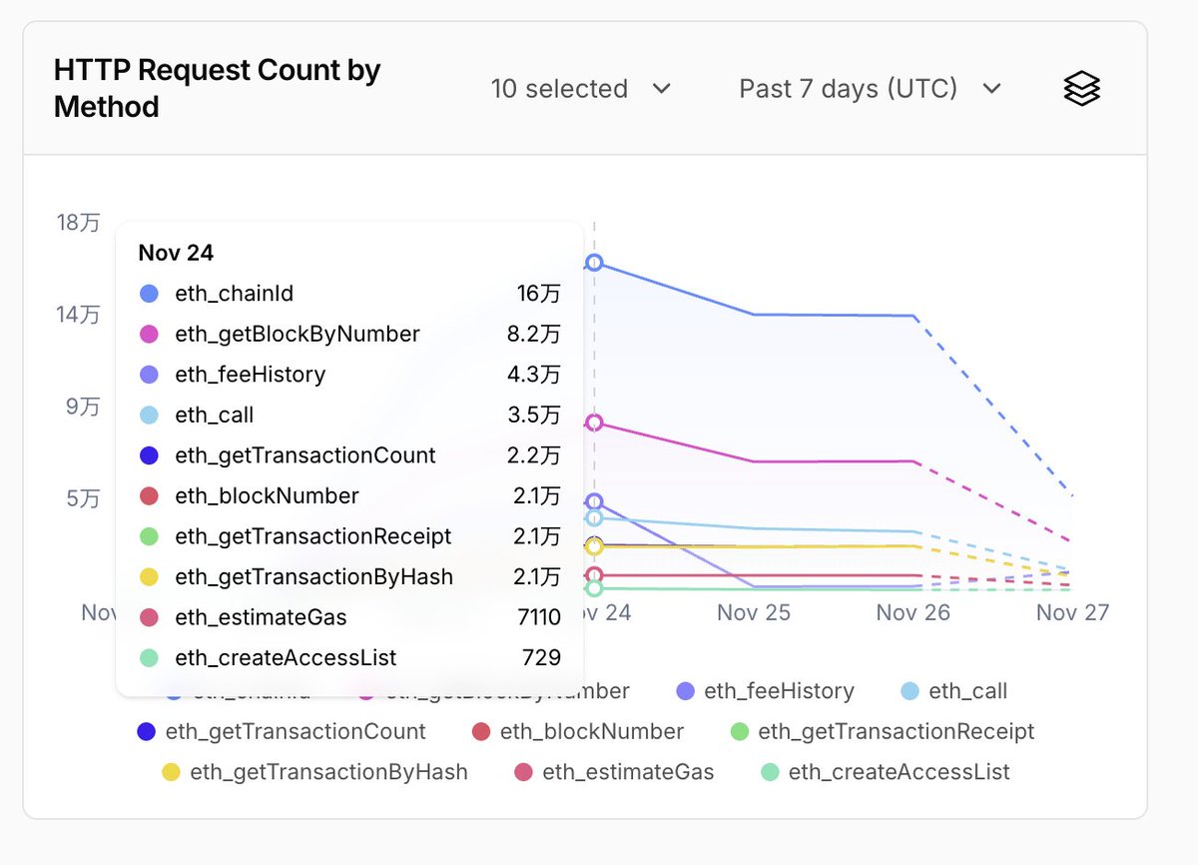Click eth_chainId row in tooltip

[349, 294]
